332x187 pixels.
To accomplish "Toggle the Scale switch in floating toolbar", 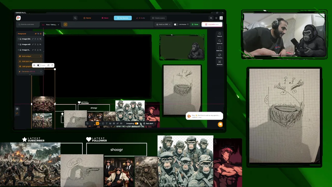I will pyautogui.click(x=39, y=65).
